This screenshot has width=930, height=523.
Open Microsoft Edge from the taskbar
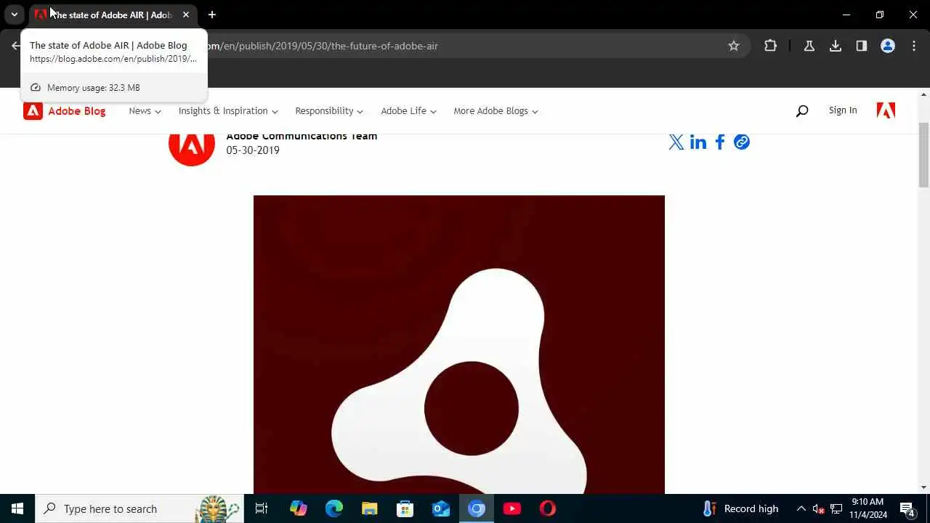pos(333,508)
